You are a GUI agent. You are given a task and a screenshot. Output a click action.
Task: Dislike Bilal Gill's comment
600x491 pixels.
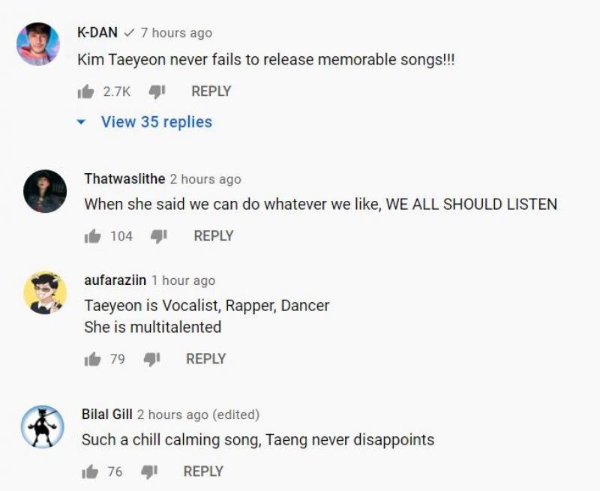[149, 472]
